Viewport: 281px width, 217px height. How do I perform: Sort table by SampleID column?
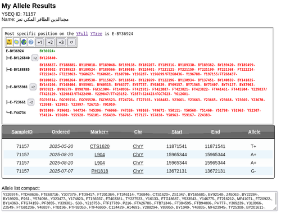pos(22,132)
